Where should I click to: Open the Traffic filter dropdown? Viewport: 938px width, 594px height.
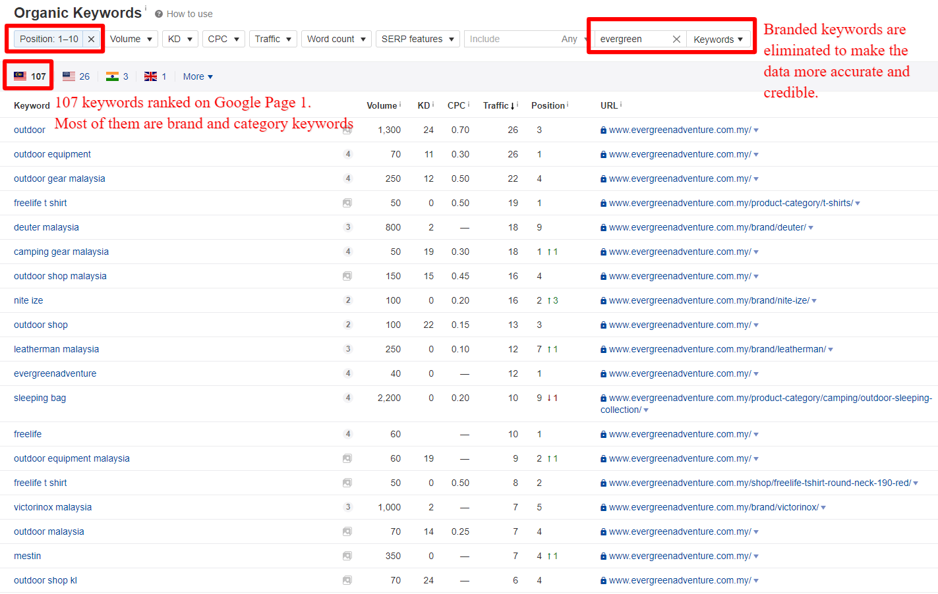273,39
